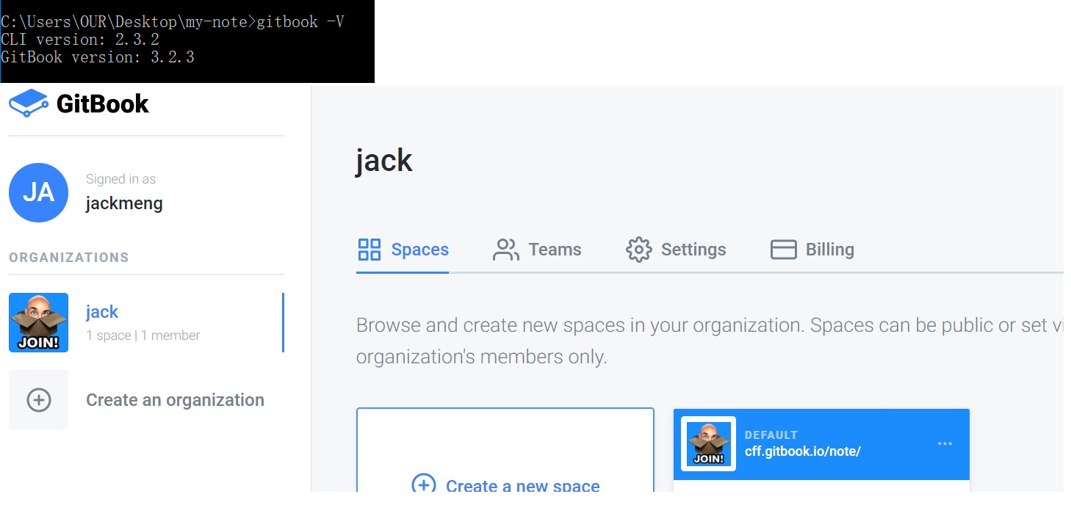Open the cff.gitbook.io/note/ space

[802, 451]
